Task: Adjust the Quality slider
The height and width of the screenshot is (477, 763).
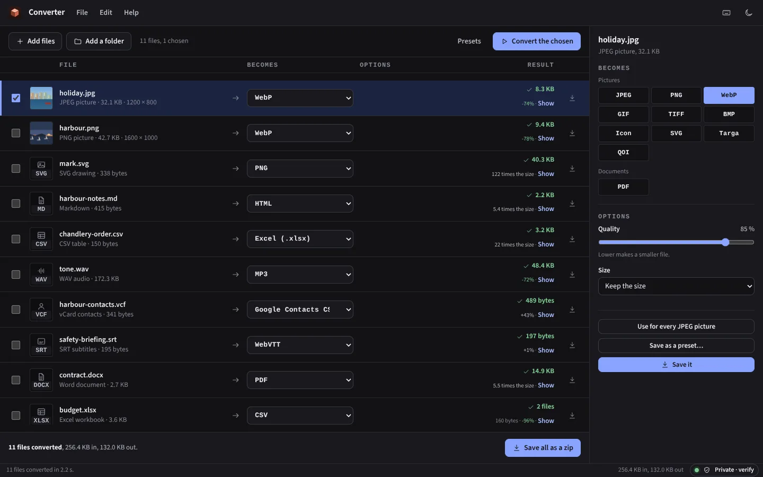Action: pyautogui.click(x=676, y=242)
